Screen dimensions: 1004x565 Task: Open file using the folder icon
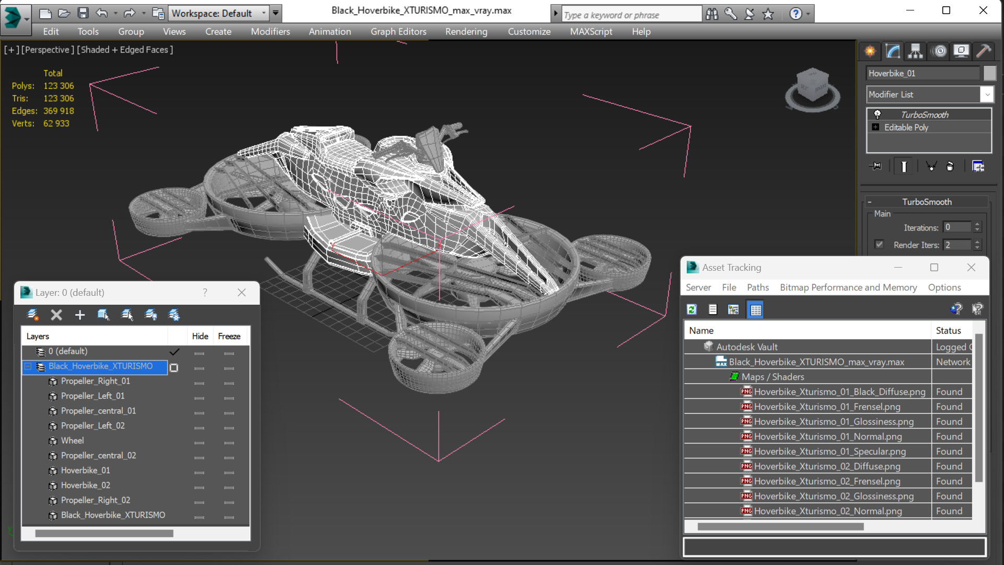point(64,13)
